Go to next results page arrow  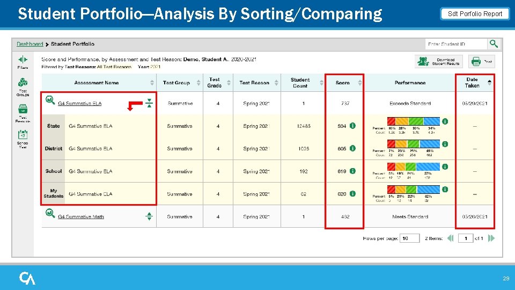pyautogui.click(x=491, y=238)
